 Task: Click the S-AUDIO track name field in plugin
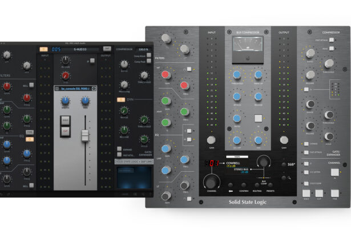tap(80, 49)
